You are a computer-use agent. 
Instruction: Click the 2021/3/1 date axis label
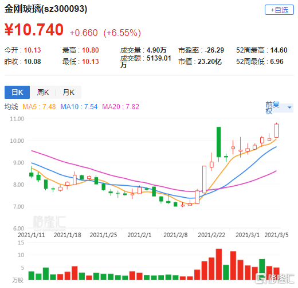[248, 235]
